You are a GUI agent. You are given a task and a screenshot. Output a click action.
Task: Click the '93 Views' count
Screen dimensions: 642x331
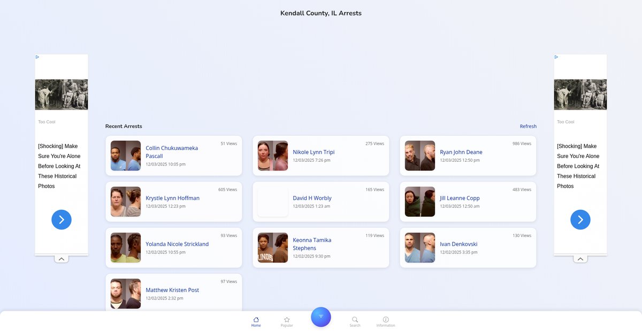click(x=229, y=235)
